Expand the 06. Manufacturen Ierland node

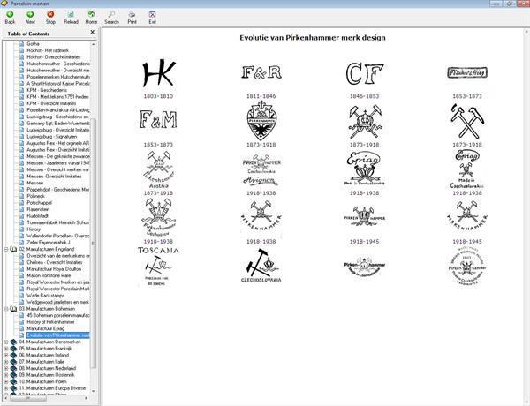tap(6, 355)
